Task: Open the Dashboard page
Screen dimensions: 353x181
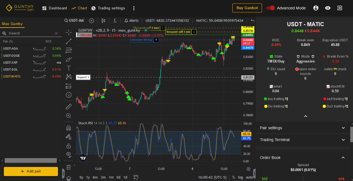Action: pos(55,8)
